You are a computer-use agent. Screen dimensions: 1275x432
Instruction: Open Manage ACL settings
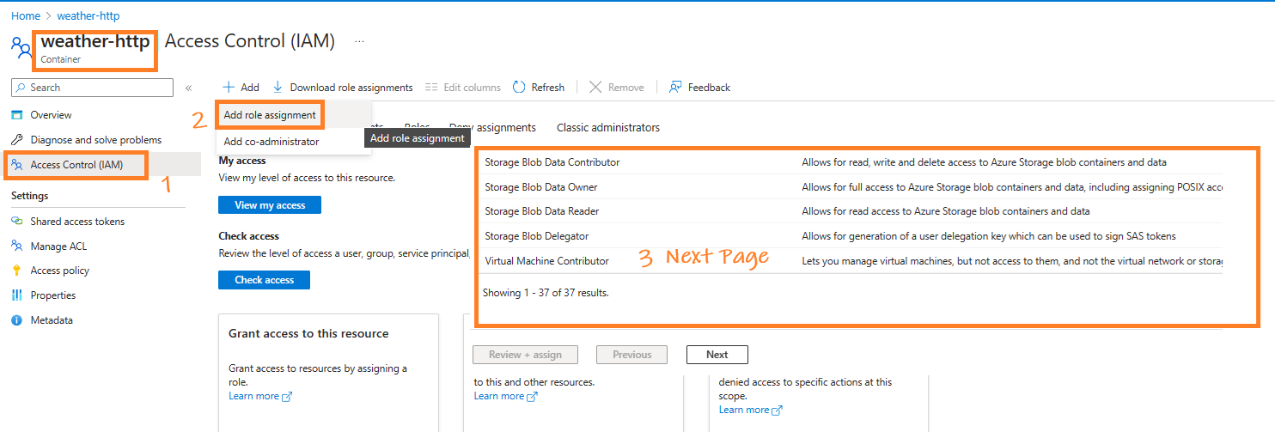(58, 246)
